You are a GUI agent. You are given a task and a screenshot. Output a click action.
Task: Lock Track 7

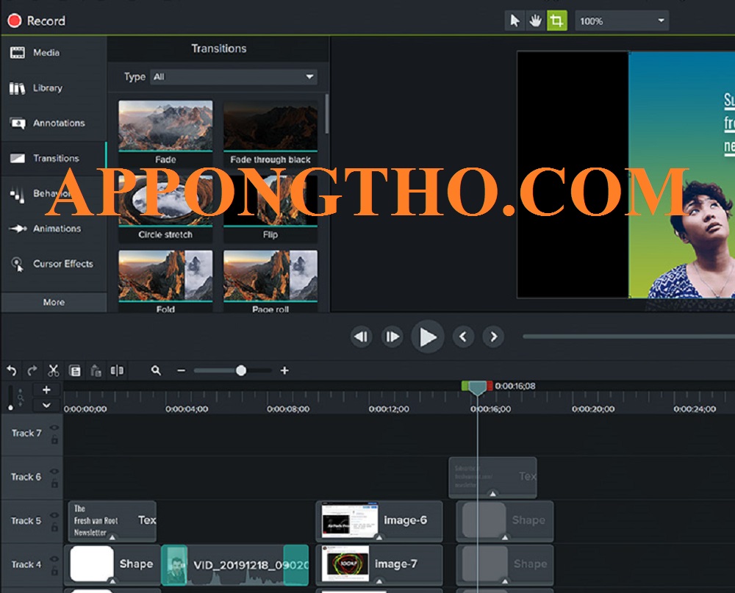pos(55,439)
